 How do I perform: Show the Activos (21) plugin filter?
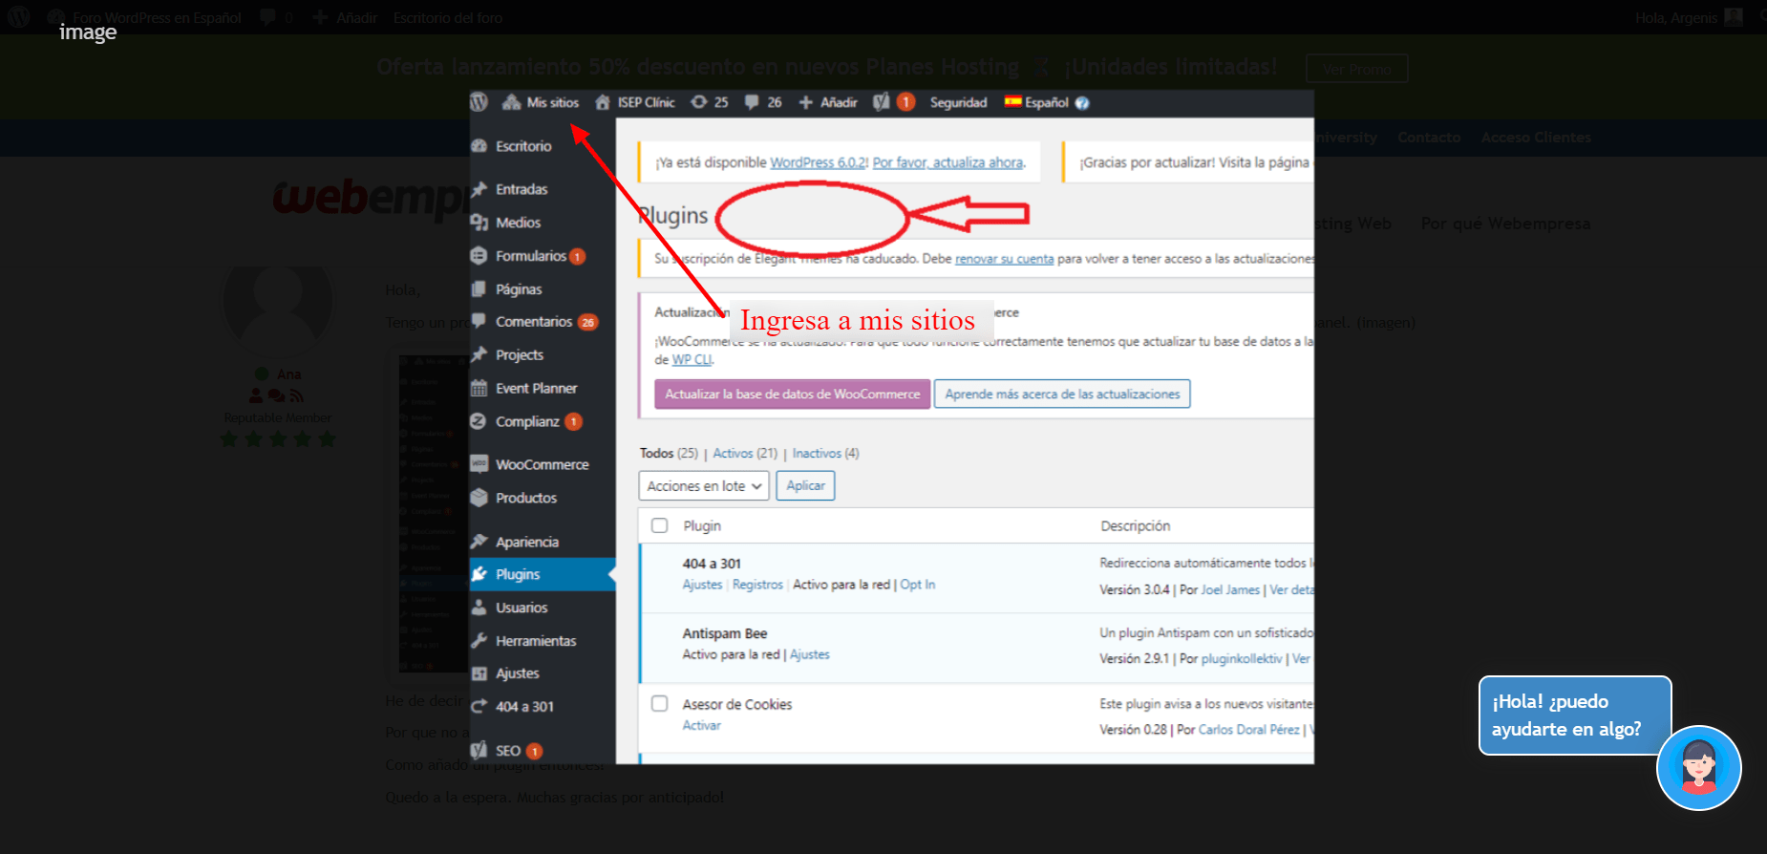(x=745, y=454)
